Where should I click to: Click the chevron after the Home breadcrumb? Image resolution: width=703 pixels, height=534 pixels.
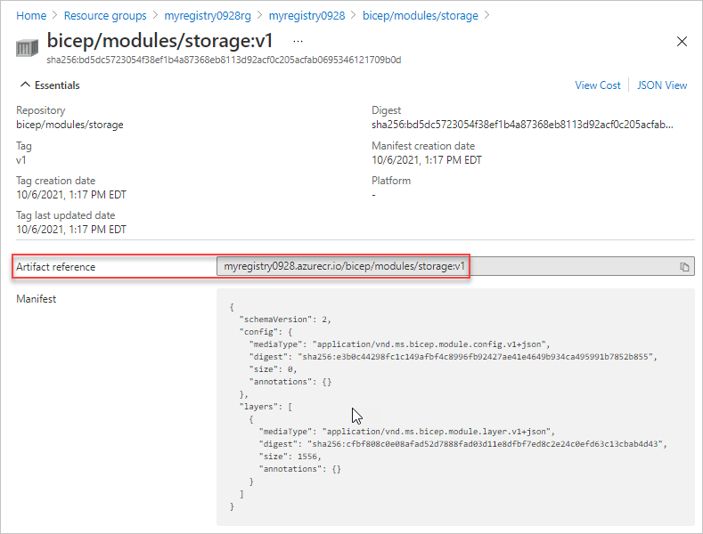pyautogui.click(x=55, y=15)
